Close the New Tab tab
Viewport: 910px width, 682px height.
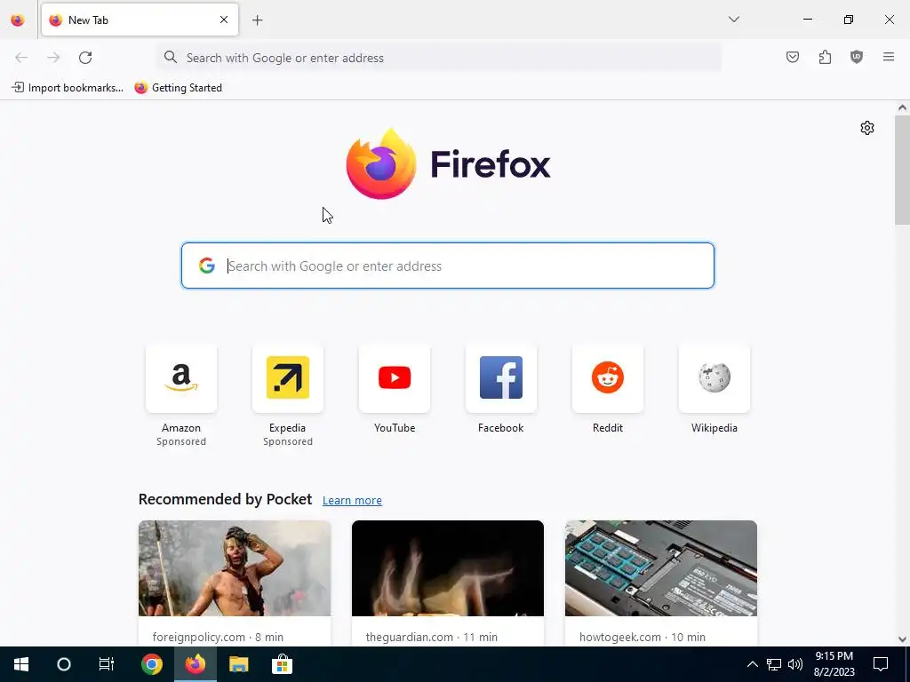pyautogui.click(x=224, y=20)
